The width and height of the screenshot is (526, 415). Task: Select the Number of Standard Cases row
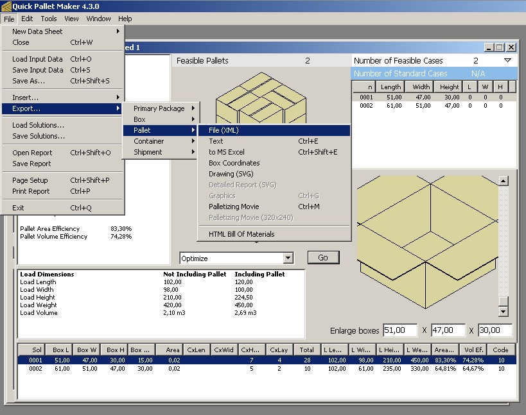click(x=434, y=73)
